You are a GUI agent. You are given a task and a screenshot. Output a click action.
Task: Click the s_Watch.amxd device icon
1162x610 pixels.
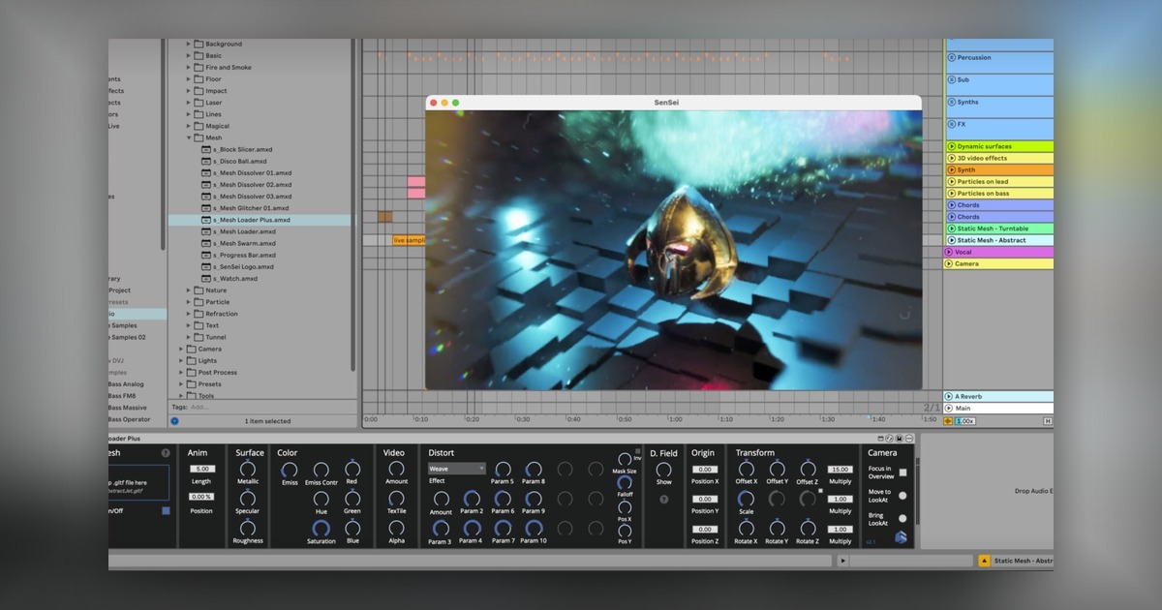206,278
